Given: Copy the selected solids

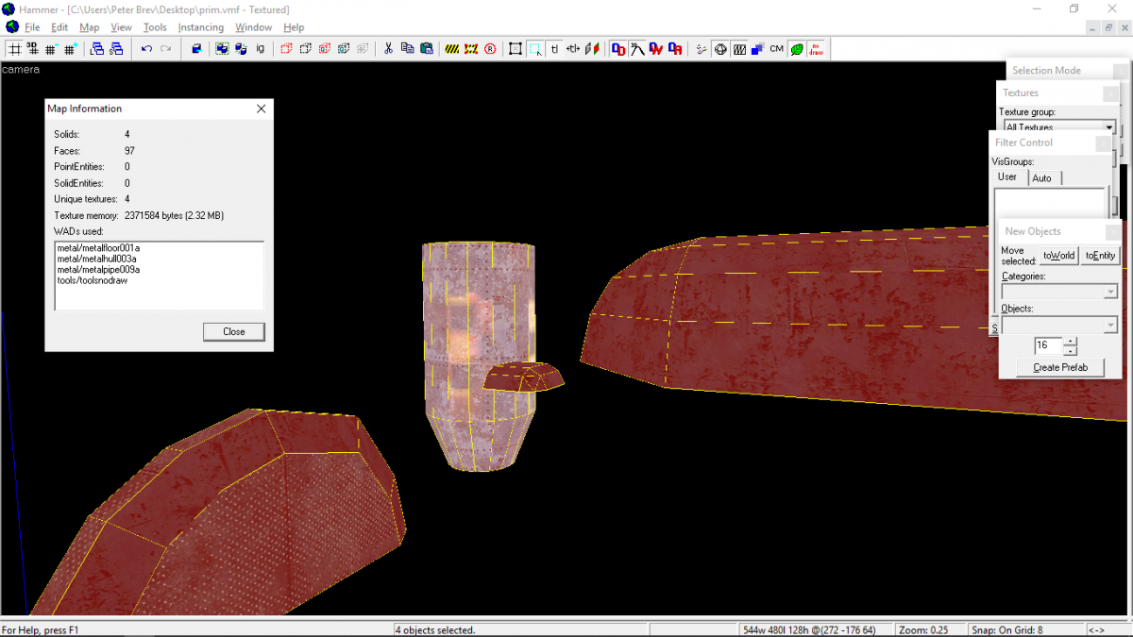Looking at the screenshot, I should click(x=407, y=48).
